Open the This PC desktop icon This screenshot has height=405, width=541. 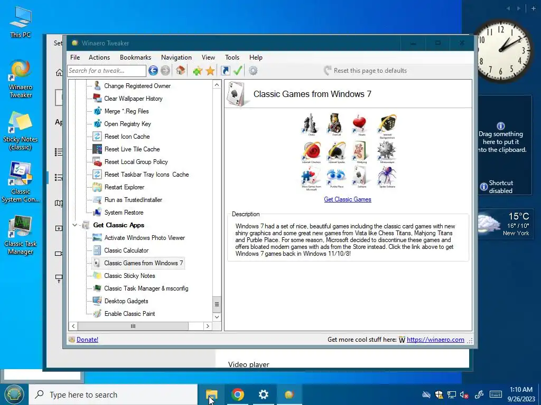21,22
